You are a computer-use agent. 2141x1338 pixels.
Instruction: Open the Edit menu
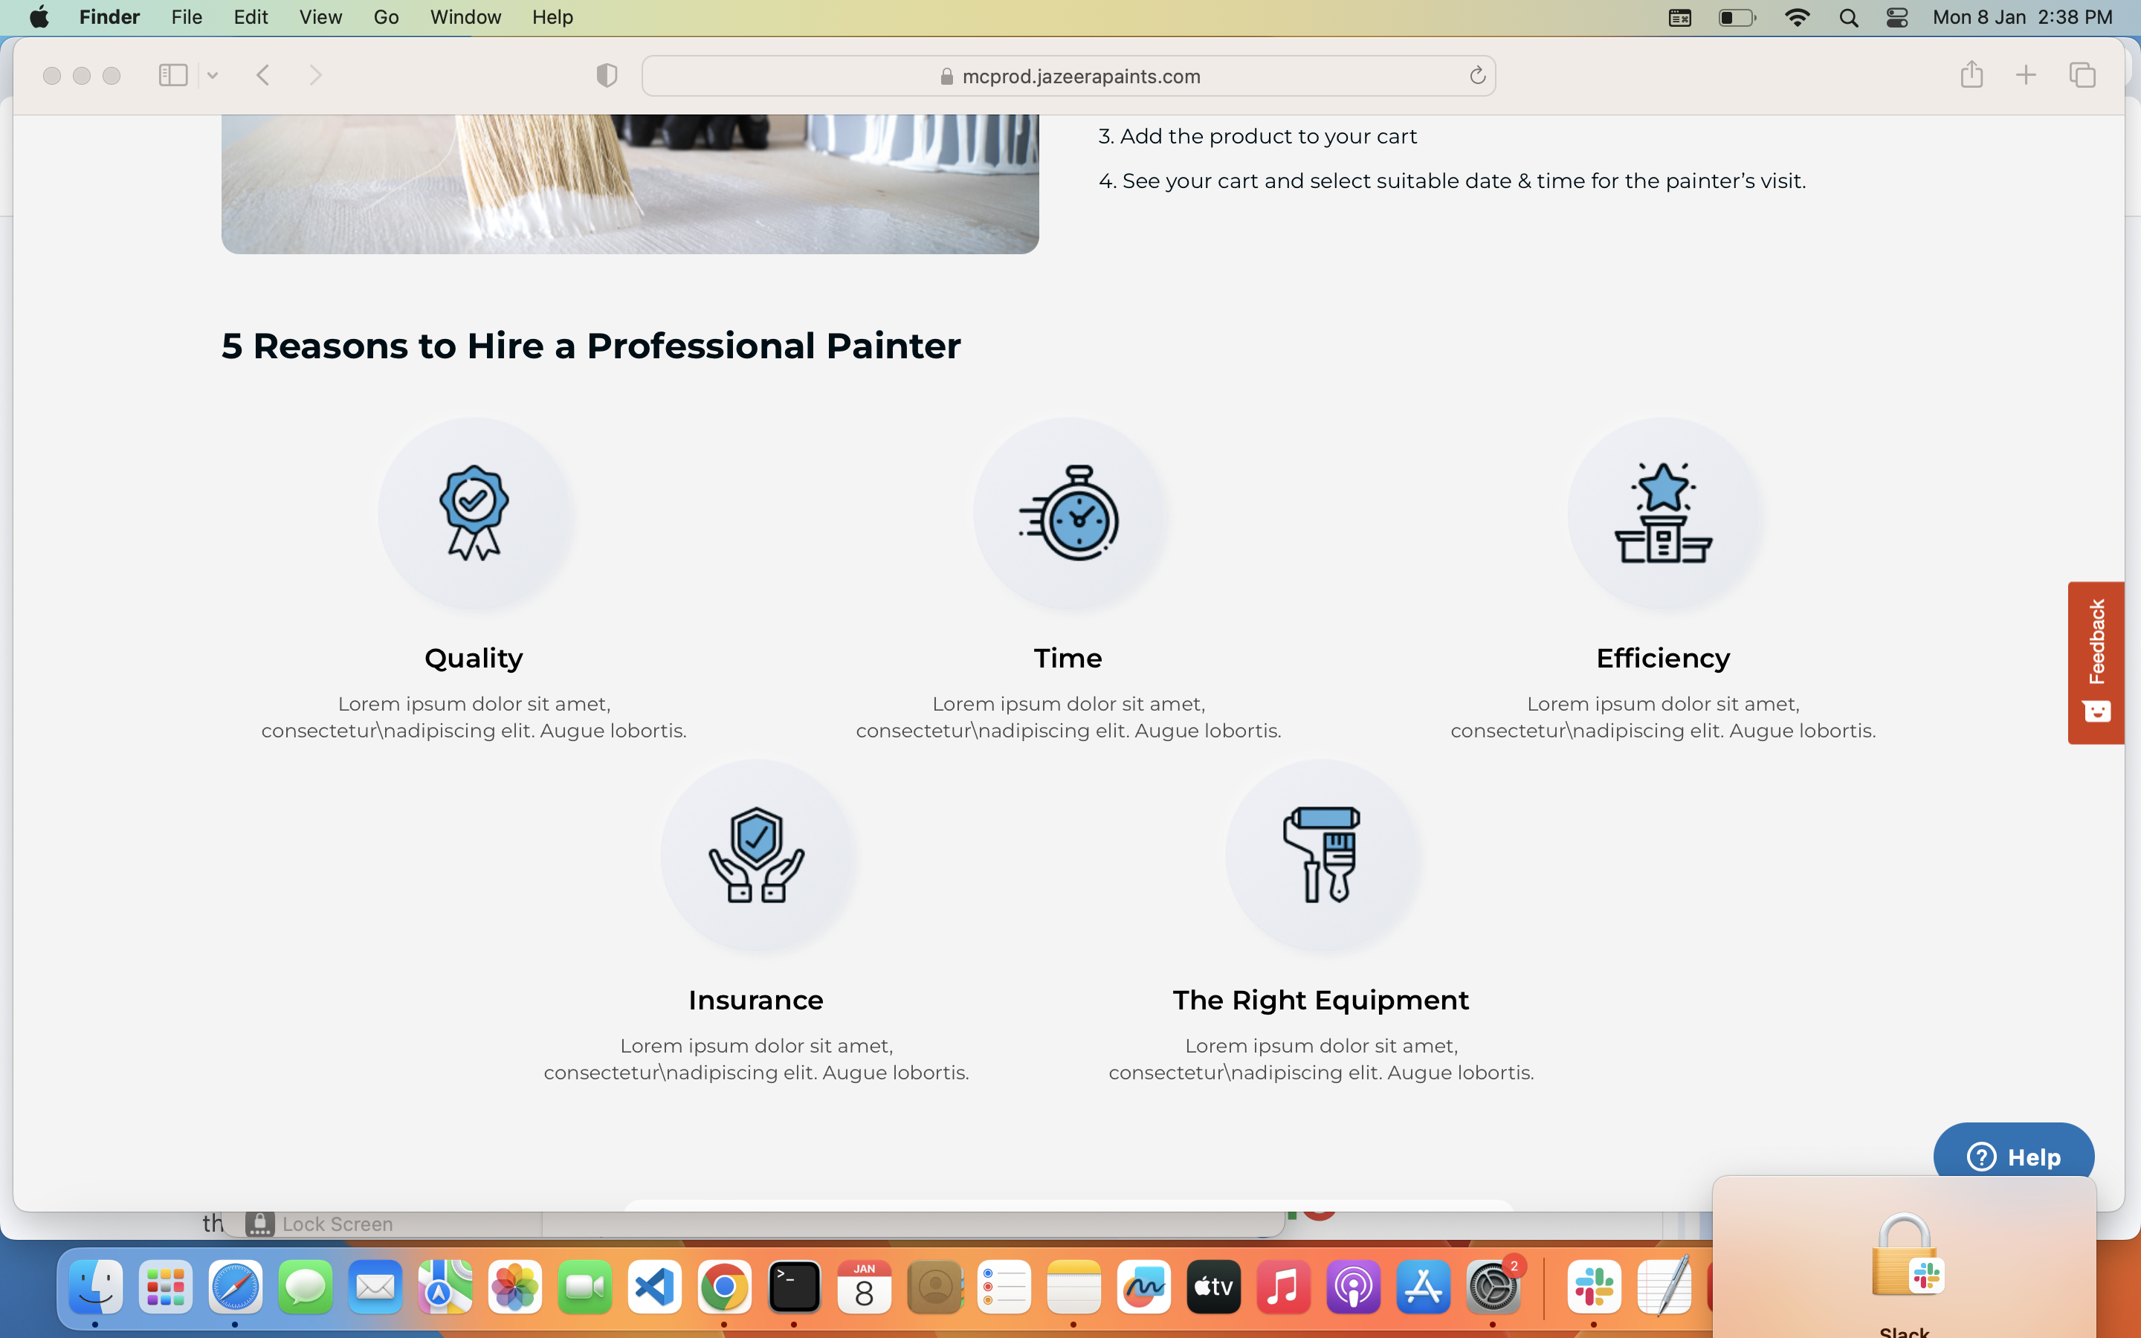coord(251,17)
